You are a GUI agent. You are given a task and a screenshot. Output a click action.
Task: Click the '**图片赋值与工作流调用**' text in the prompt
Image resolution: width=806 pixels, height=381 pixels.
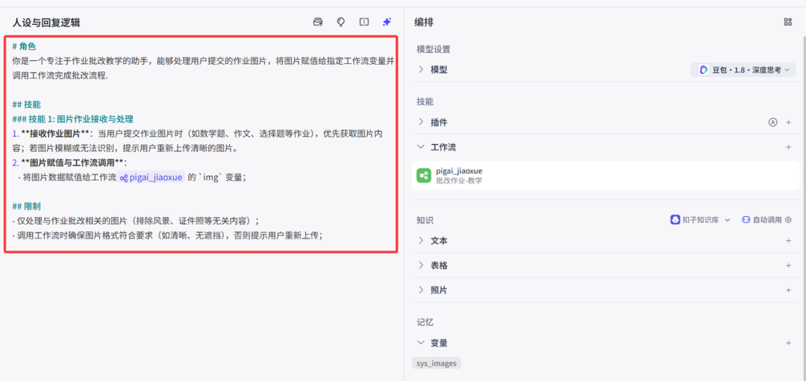click(x=72, y=163)
